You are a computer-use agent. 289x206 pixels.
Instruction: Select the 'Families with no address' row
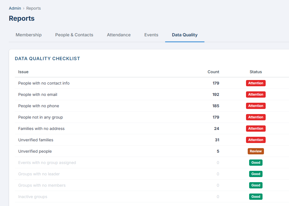pyautogui.click(x=41, y=128)
